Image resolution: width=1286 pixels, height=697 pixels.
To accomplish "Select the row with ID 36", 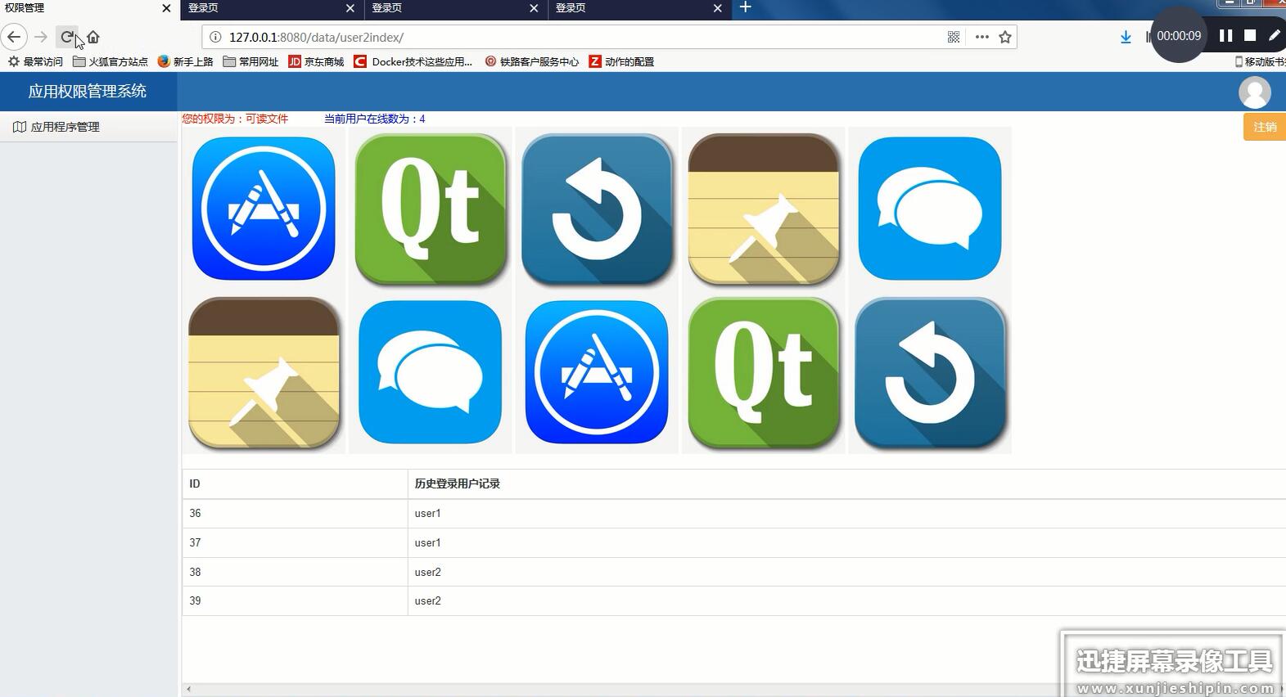I will (734, 514).
